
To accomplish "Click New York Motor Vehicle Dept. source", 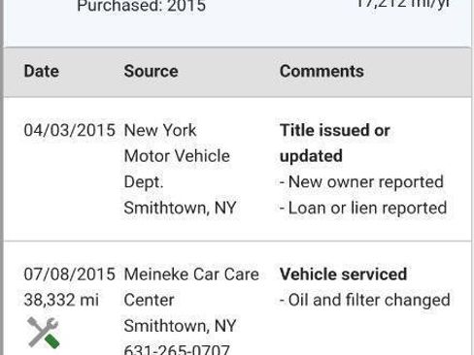I will pos(177,156).
